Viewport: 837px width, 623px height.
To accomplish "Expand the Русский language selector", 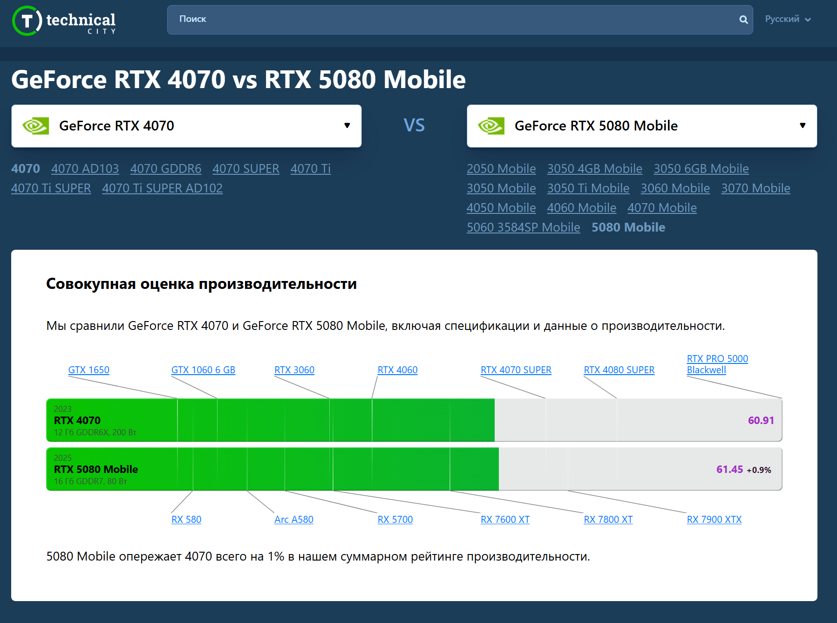I will click(x=788, y=19).
